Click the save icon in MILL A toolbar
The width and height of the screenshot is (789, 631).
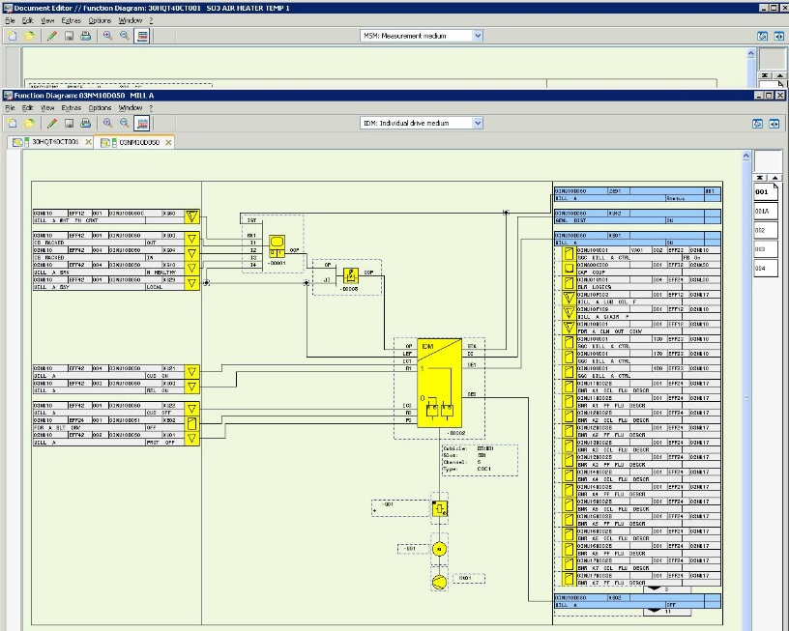click(x=69, y=124)
